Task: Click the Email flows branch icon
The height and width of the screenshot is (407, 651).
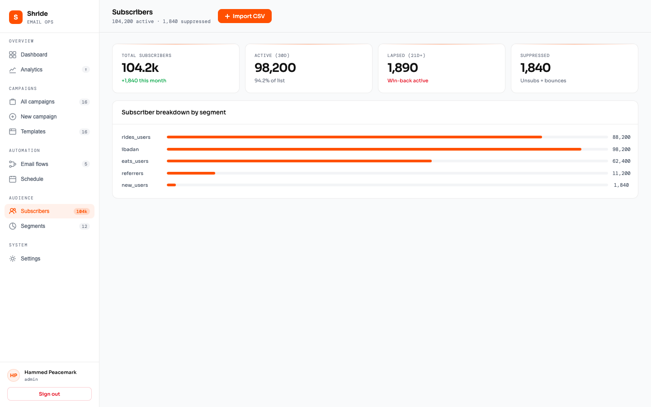Action: tap(13, 164)
